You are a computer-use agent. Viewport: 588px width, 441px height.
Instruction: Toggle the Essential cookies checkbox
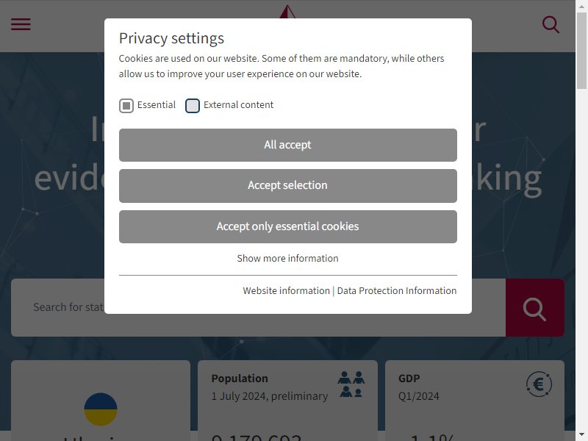tap(126, 106)
